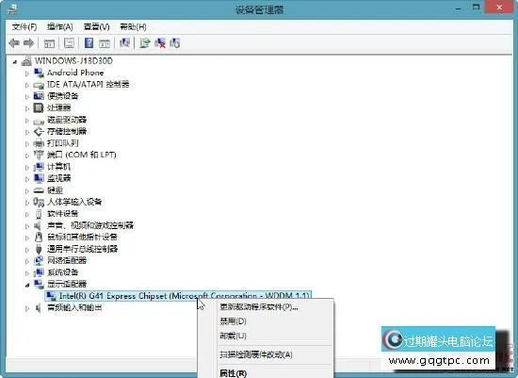Click the uninstall device red-X toolbar icon
This screenshot has height=378, width=518.
coord(160,43)
